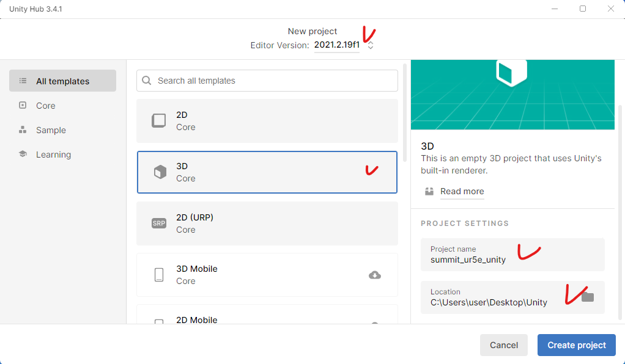Open the Editor Version dropdown
Screen dimensions: 625x364
pos(337,45)
